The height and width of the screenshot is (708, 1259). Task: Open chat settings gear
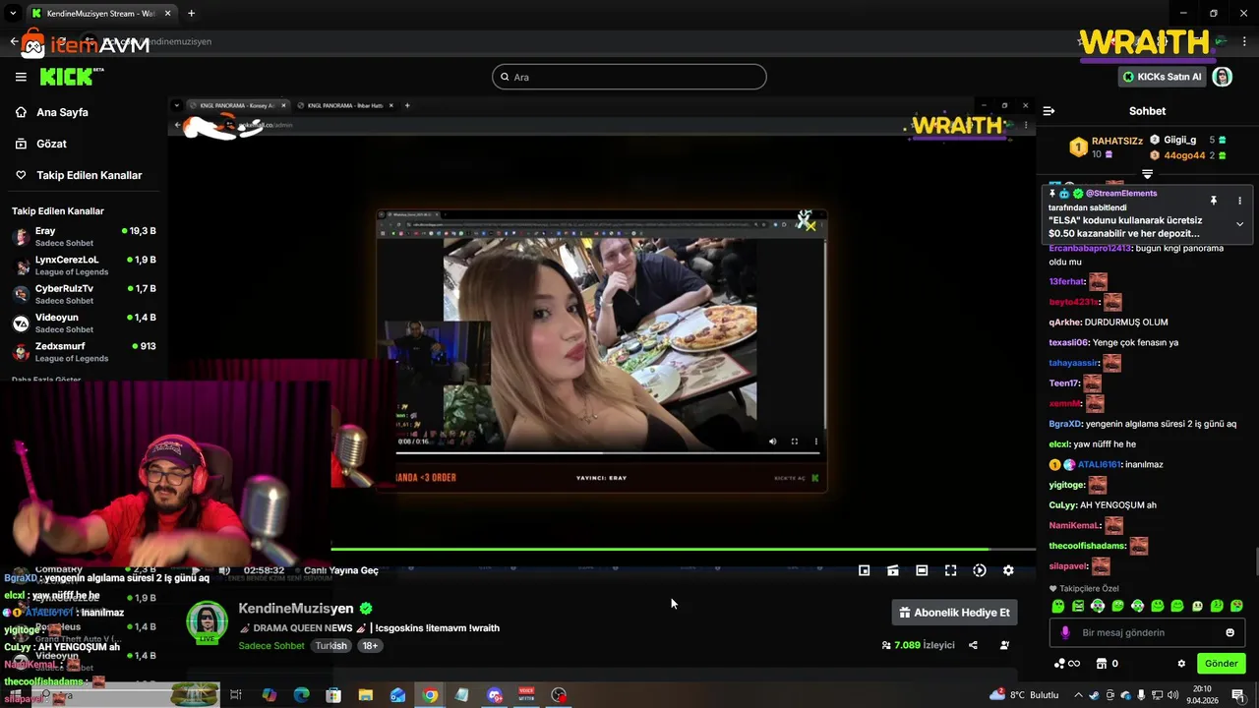click(x=1181, y=664)
